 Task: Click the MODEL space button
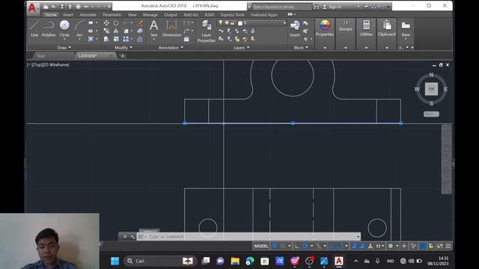pyautogui.click(x=261, y=246)
